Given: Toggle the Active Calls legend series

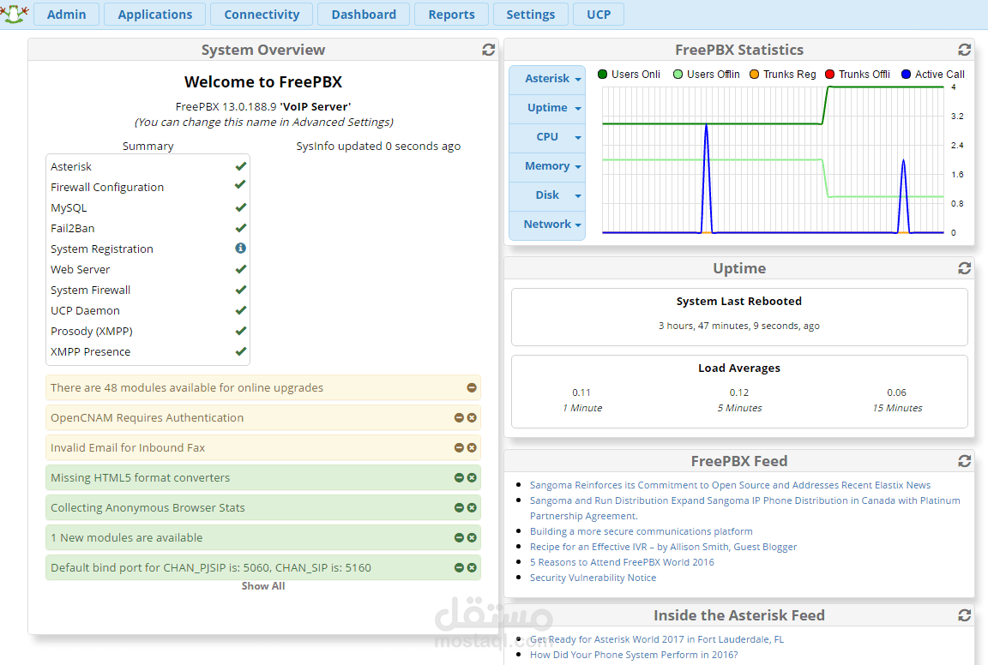Looking at the screenshot, I should tap(932, 75).
